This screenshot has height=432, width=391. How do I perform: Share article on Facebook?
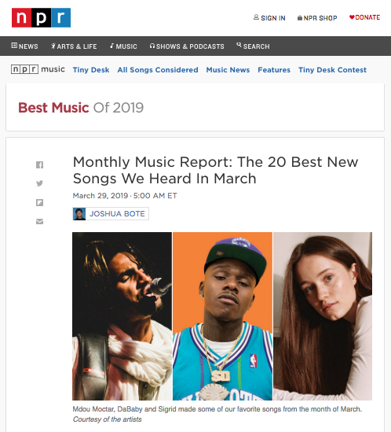[39, 164]
